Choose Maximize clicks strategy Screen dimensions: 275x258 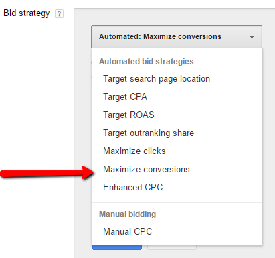click(134, 151)
